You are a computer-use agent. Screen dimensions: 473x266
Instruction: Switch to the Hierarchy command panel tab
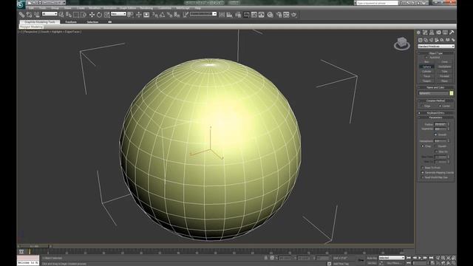(432, 33)
